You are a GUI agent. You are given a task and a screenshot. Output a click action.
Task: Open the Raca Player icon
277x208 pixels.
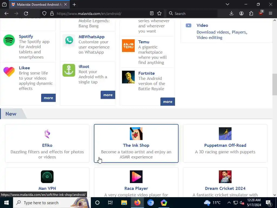click(x=136, y=177)
